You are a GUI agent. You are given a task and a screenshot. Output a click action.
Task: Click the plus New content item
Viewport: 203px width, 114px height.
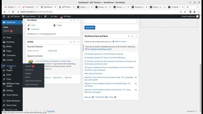point(54,16)
